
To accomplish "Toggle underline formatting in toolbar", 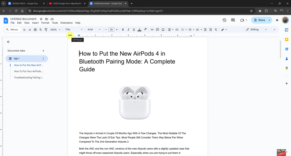I will coord(134,30).
